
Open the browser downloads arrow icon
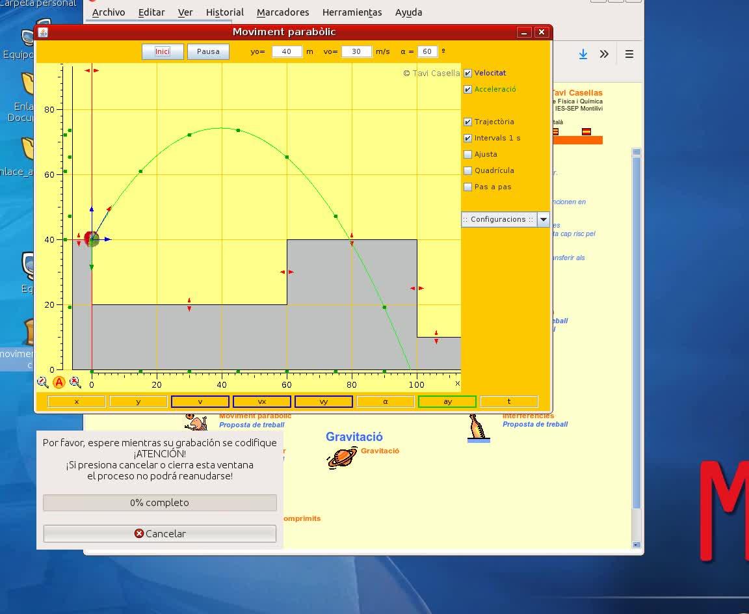[x=583, y=54]
